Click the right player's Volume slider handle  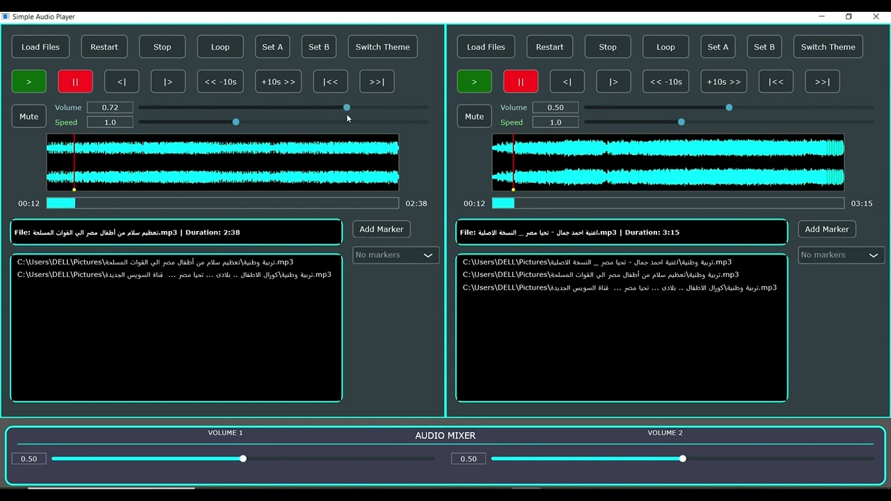click(x=729, y=107)
